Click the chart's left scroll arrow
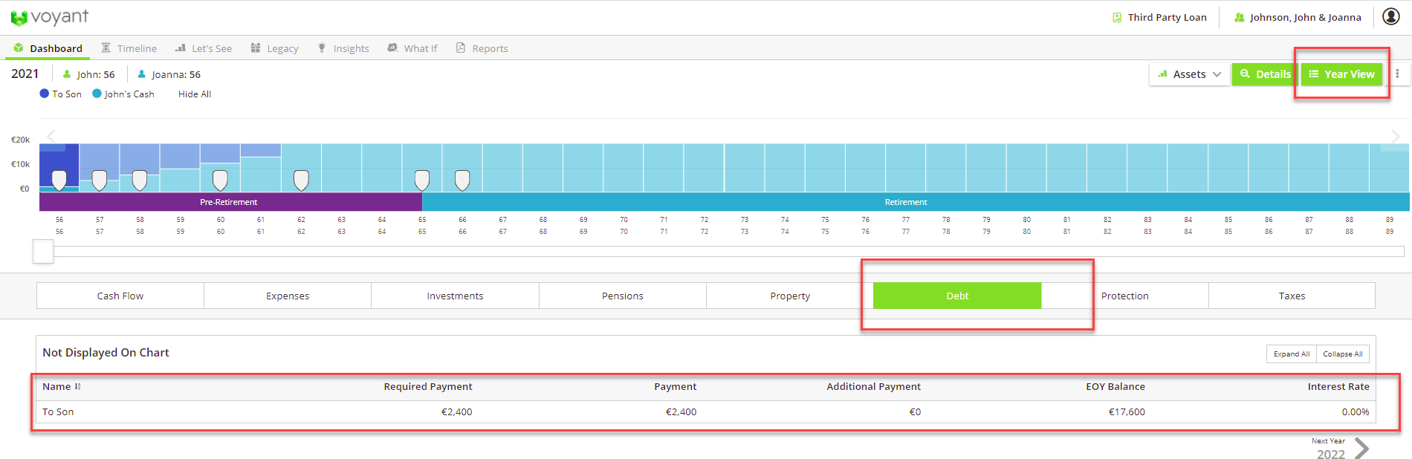This screenshot has width=1412, height=459. [x=51, y=136]
